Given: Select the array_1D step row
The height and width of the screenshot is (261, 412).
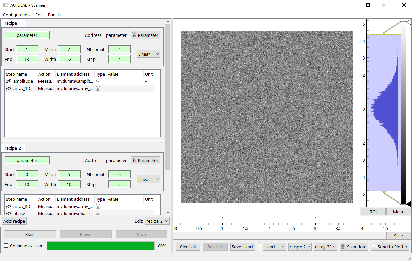Looking at the screenshot, I should point(80,89).
